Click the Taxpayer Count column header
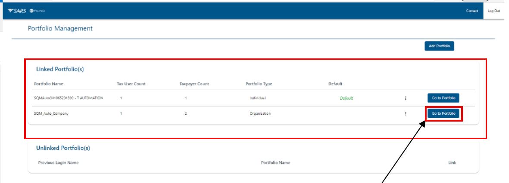 194,84
